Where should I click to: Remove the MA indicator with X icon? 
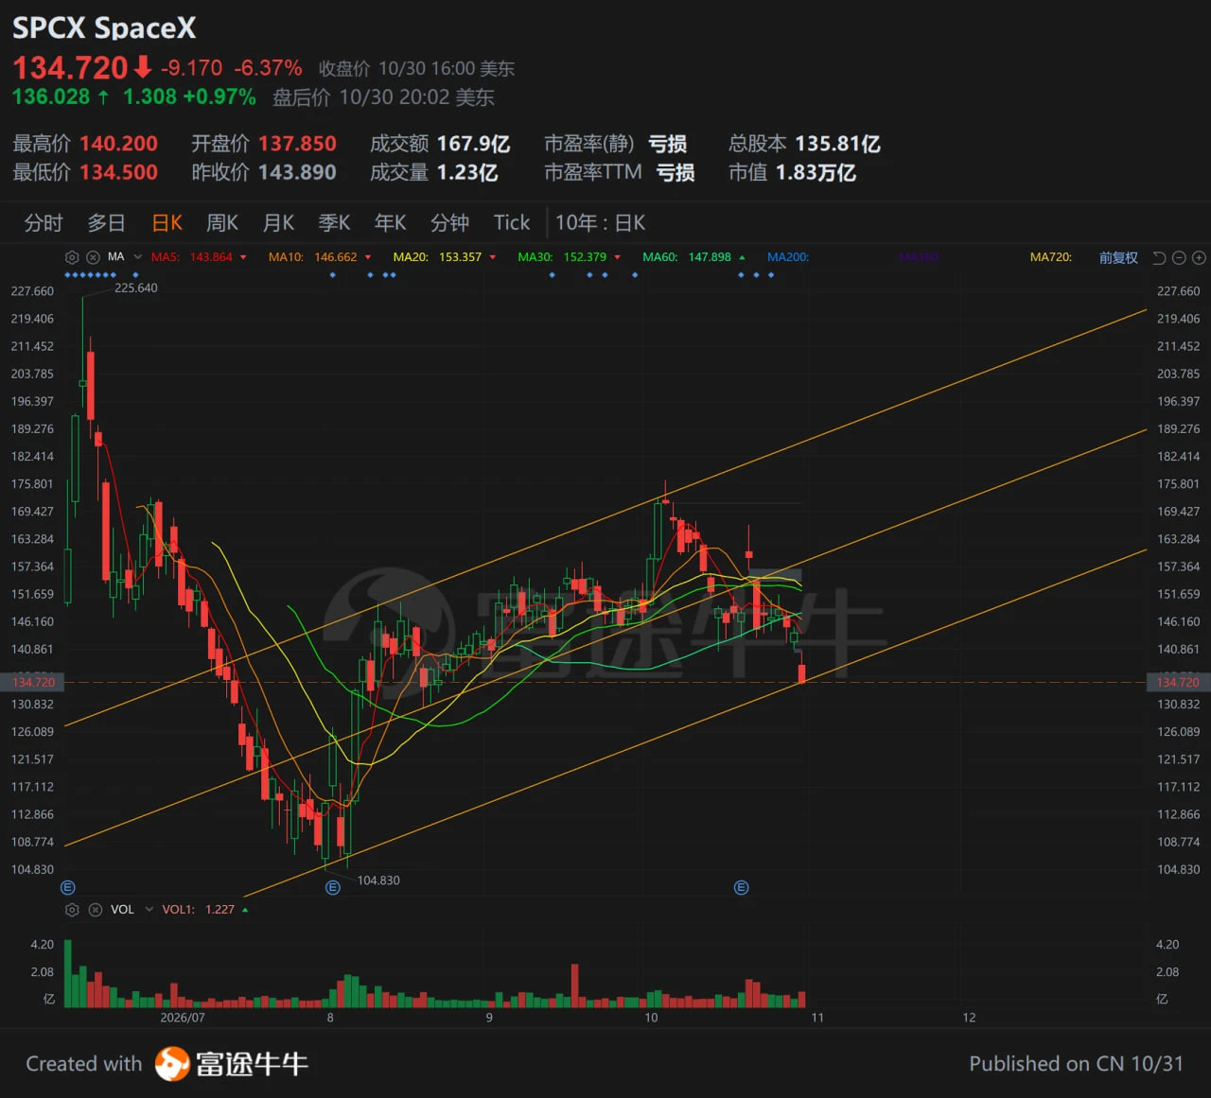click(x=93, y=257)
